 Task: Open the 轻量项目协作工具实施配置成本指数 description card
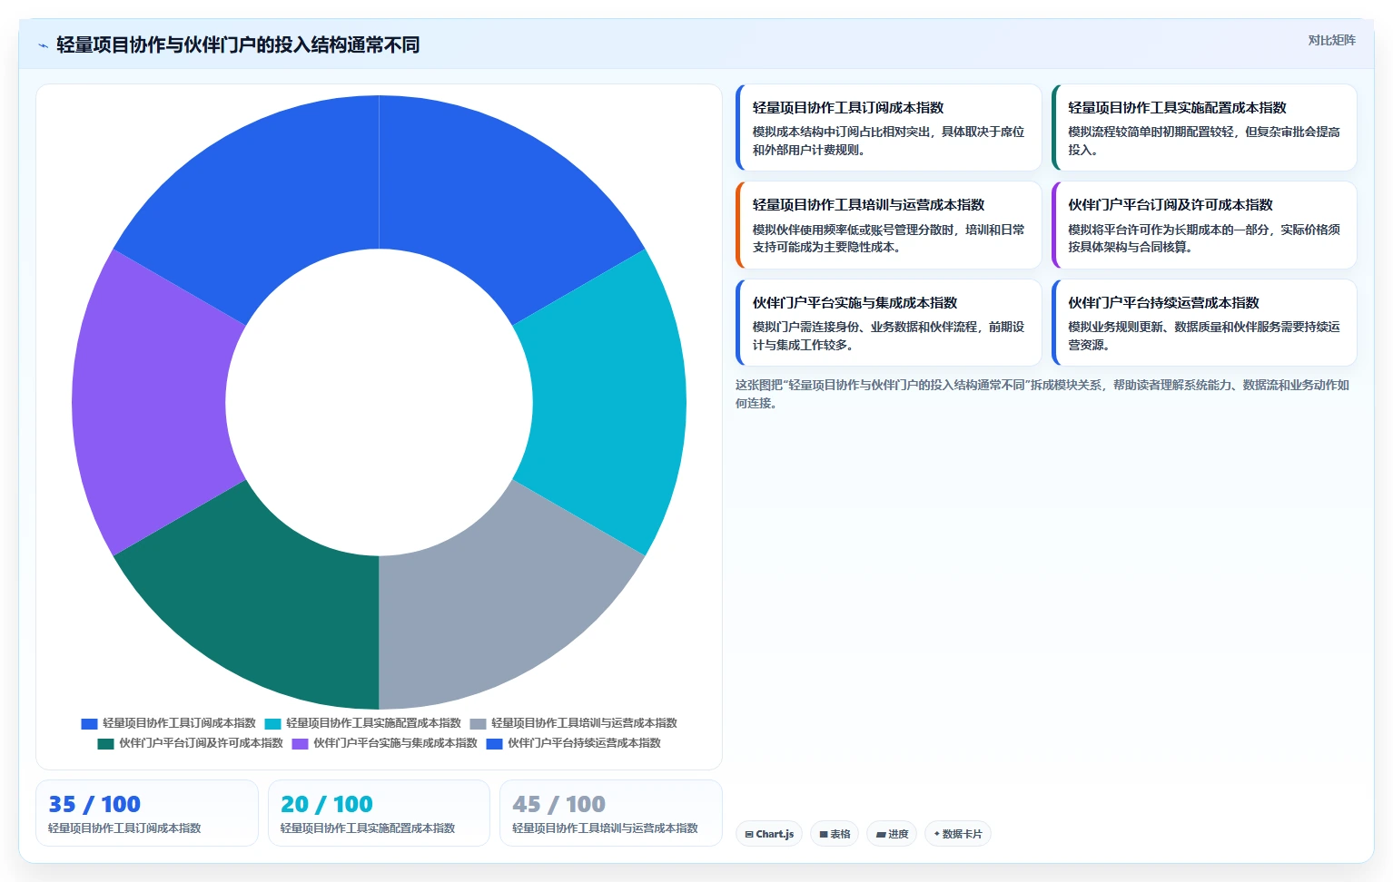(x=1204, y=127)
